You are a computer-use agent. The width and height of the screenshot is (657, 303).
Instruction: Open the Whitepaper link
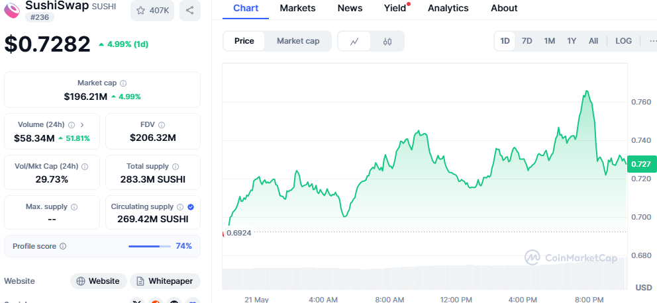165,281
